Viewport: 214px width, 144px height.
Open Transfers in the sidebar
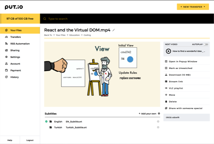click(x=15, y=37)
